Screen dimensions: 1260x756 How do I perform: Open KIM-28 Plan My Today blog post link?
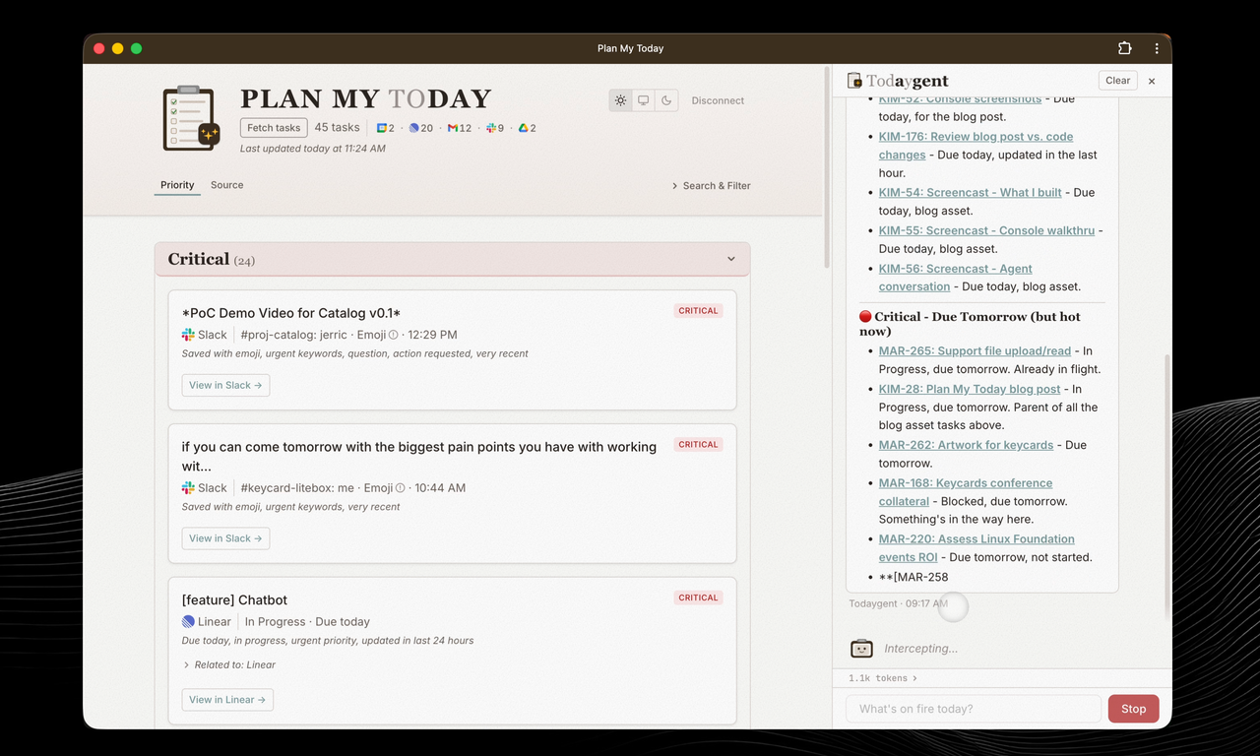[x=970, y=389]
